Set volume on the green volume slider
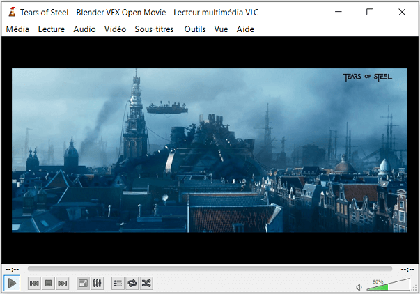This screenshot has height=294, width=420. [389, 285]
